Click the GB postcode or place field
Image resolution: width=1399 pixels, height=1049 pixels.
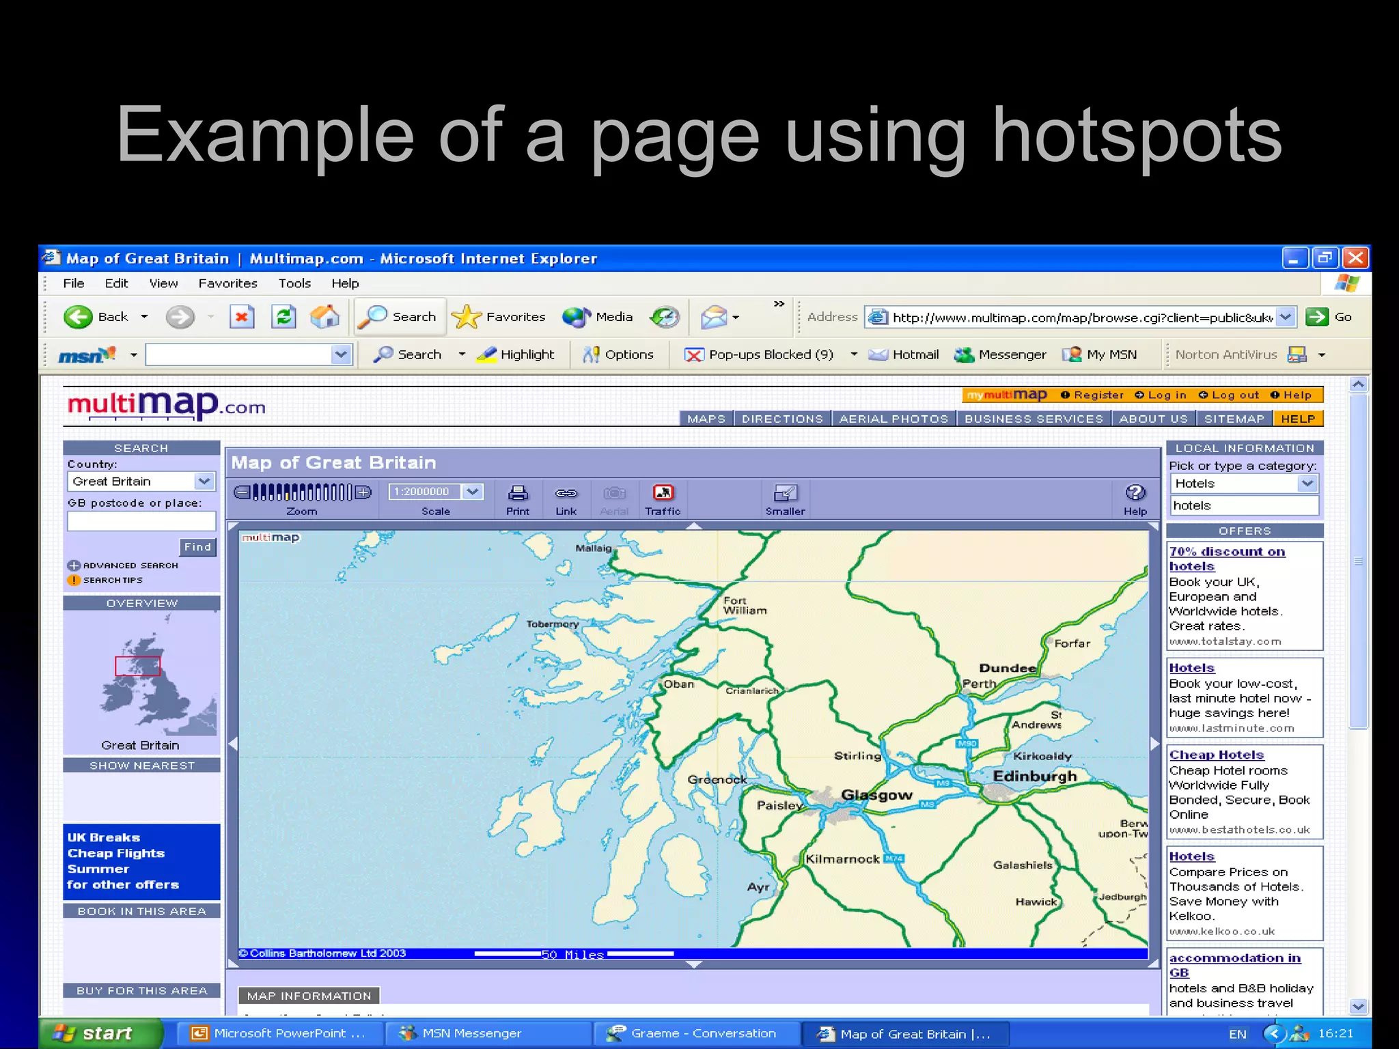141,522
